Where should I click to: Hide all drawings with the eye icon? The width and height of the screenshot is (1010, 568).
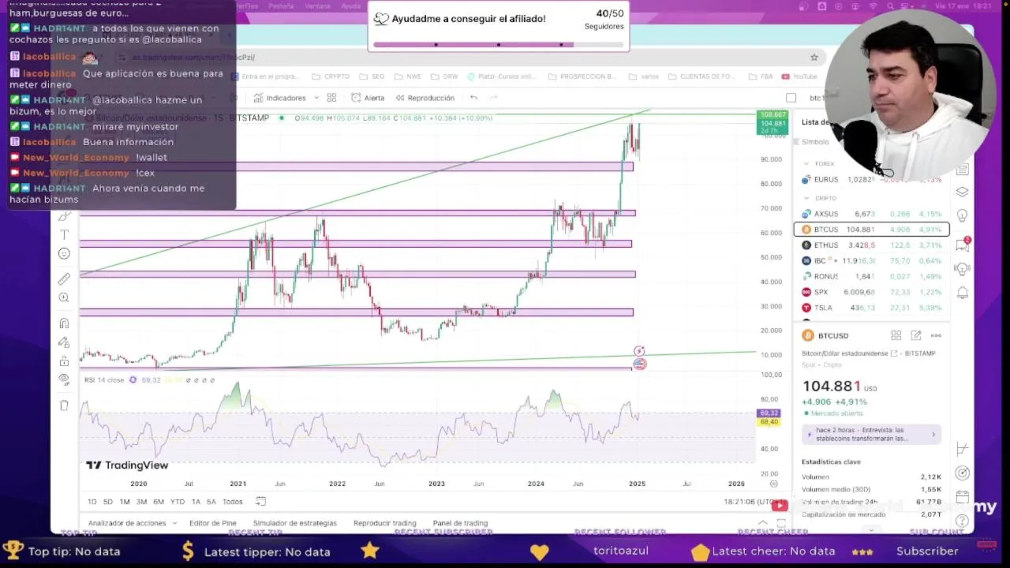tap(64, 379)
